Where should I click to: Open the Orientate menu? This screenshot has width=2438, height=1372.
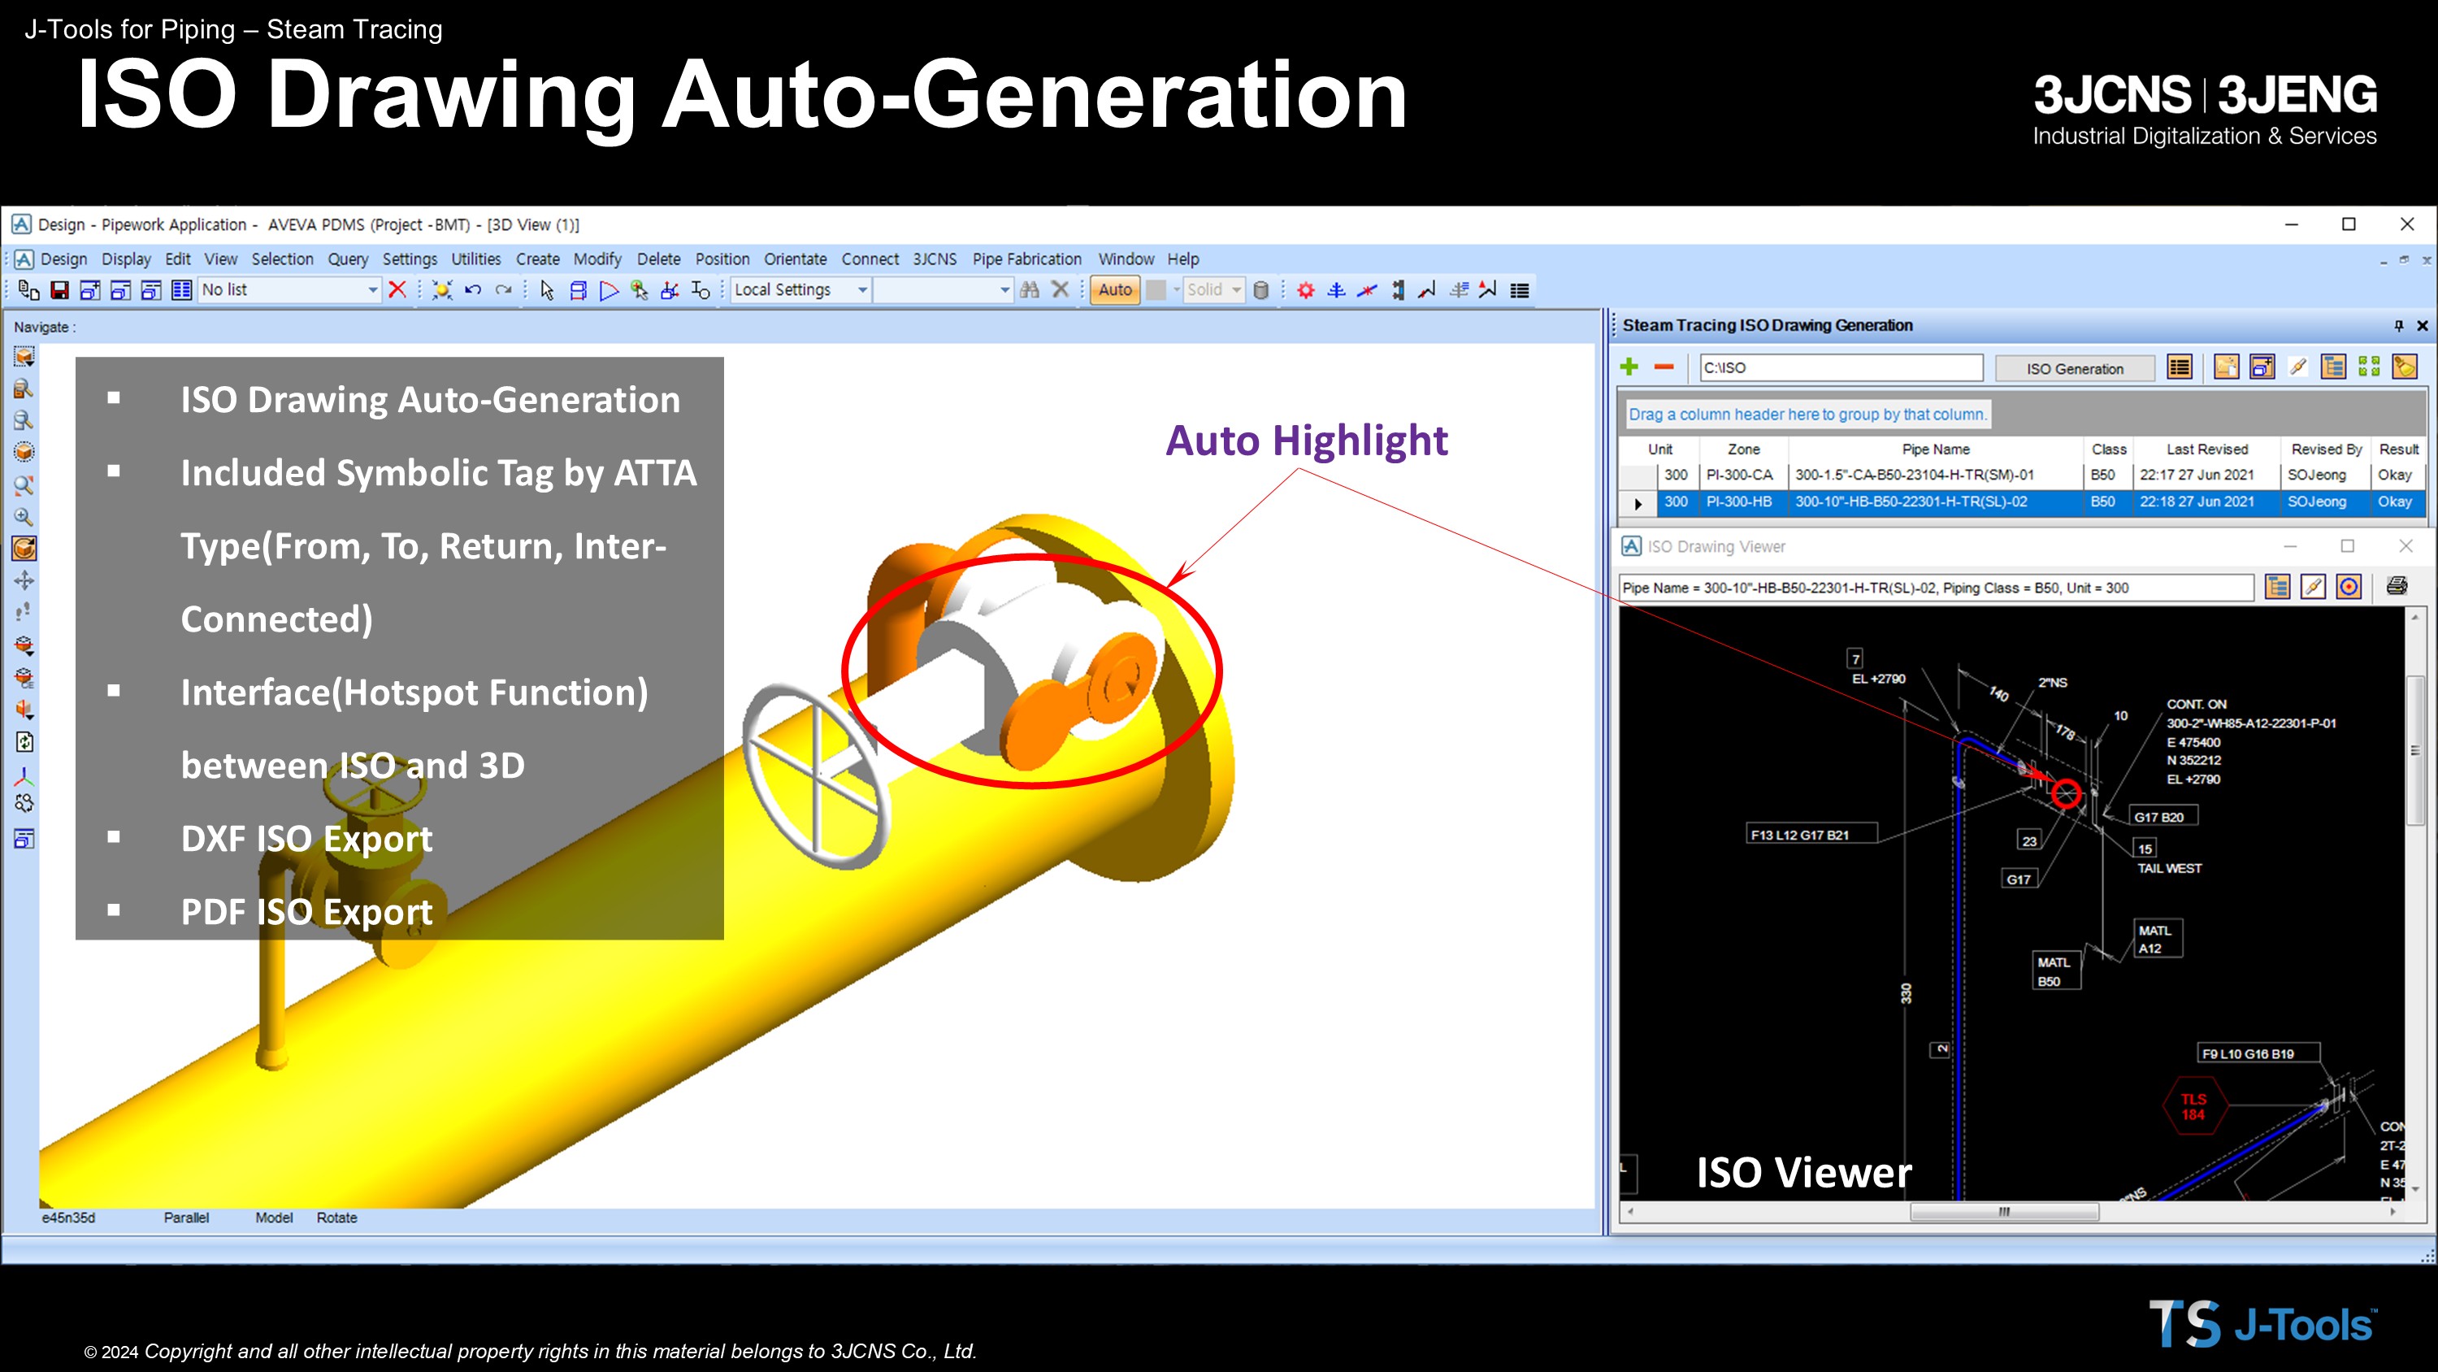point(795,258)
